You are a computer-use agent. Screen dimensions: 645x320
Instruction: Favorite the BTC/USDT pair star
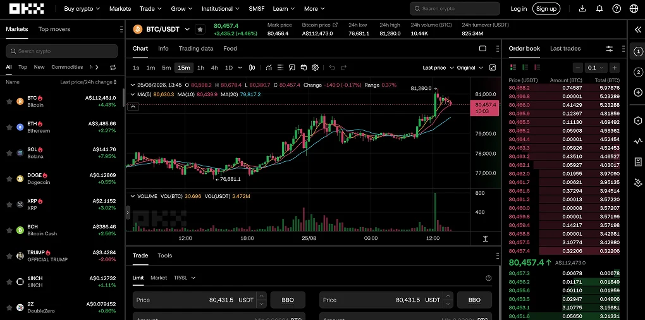pyautogui.click(x=200, y=29)
